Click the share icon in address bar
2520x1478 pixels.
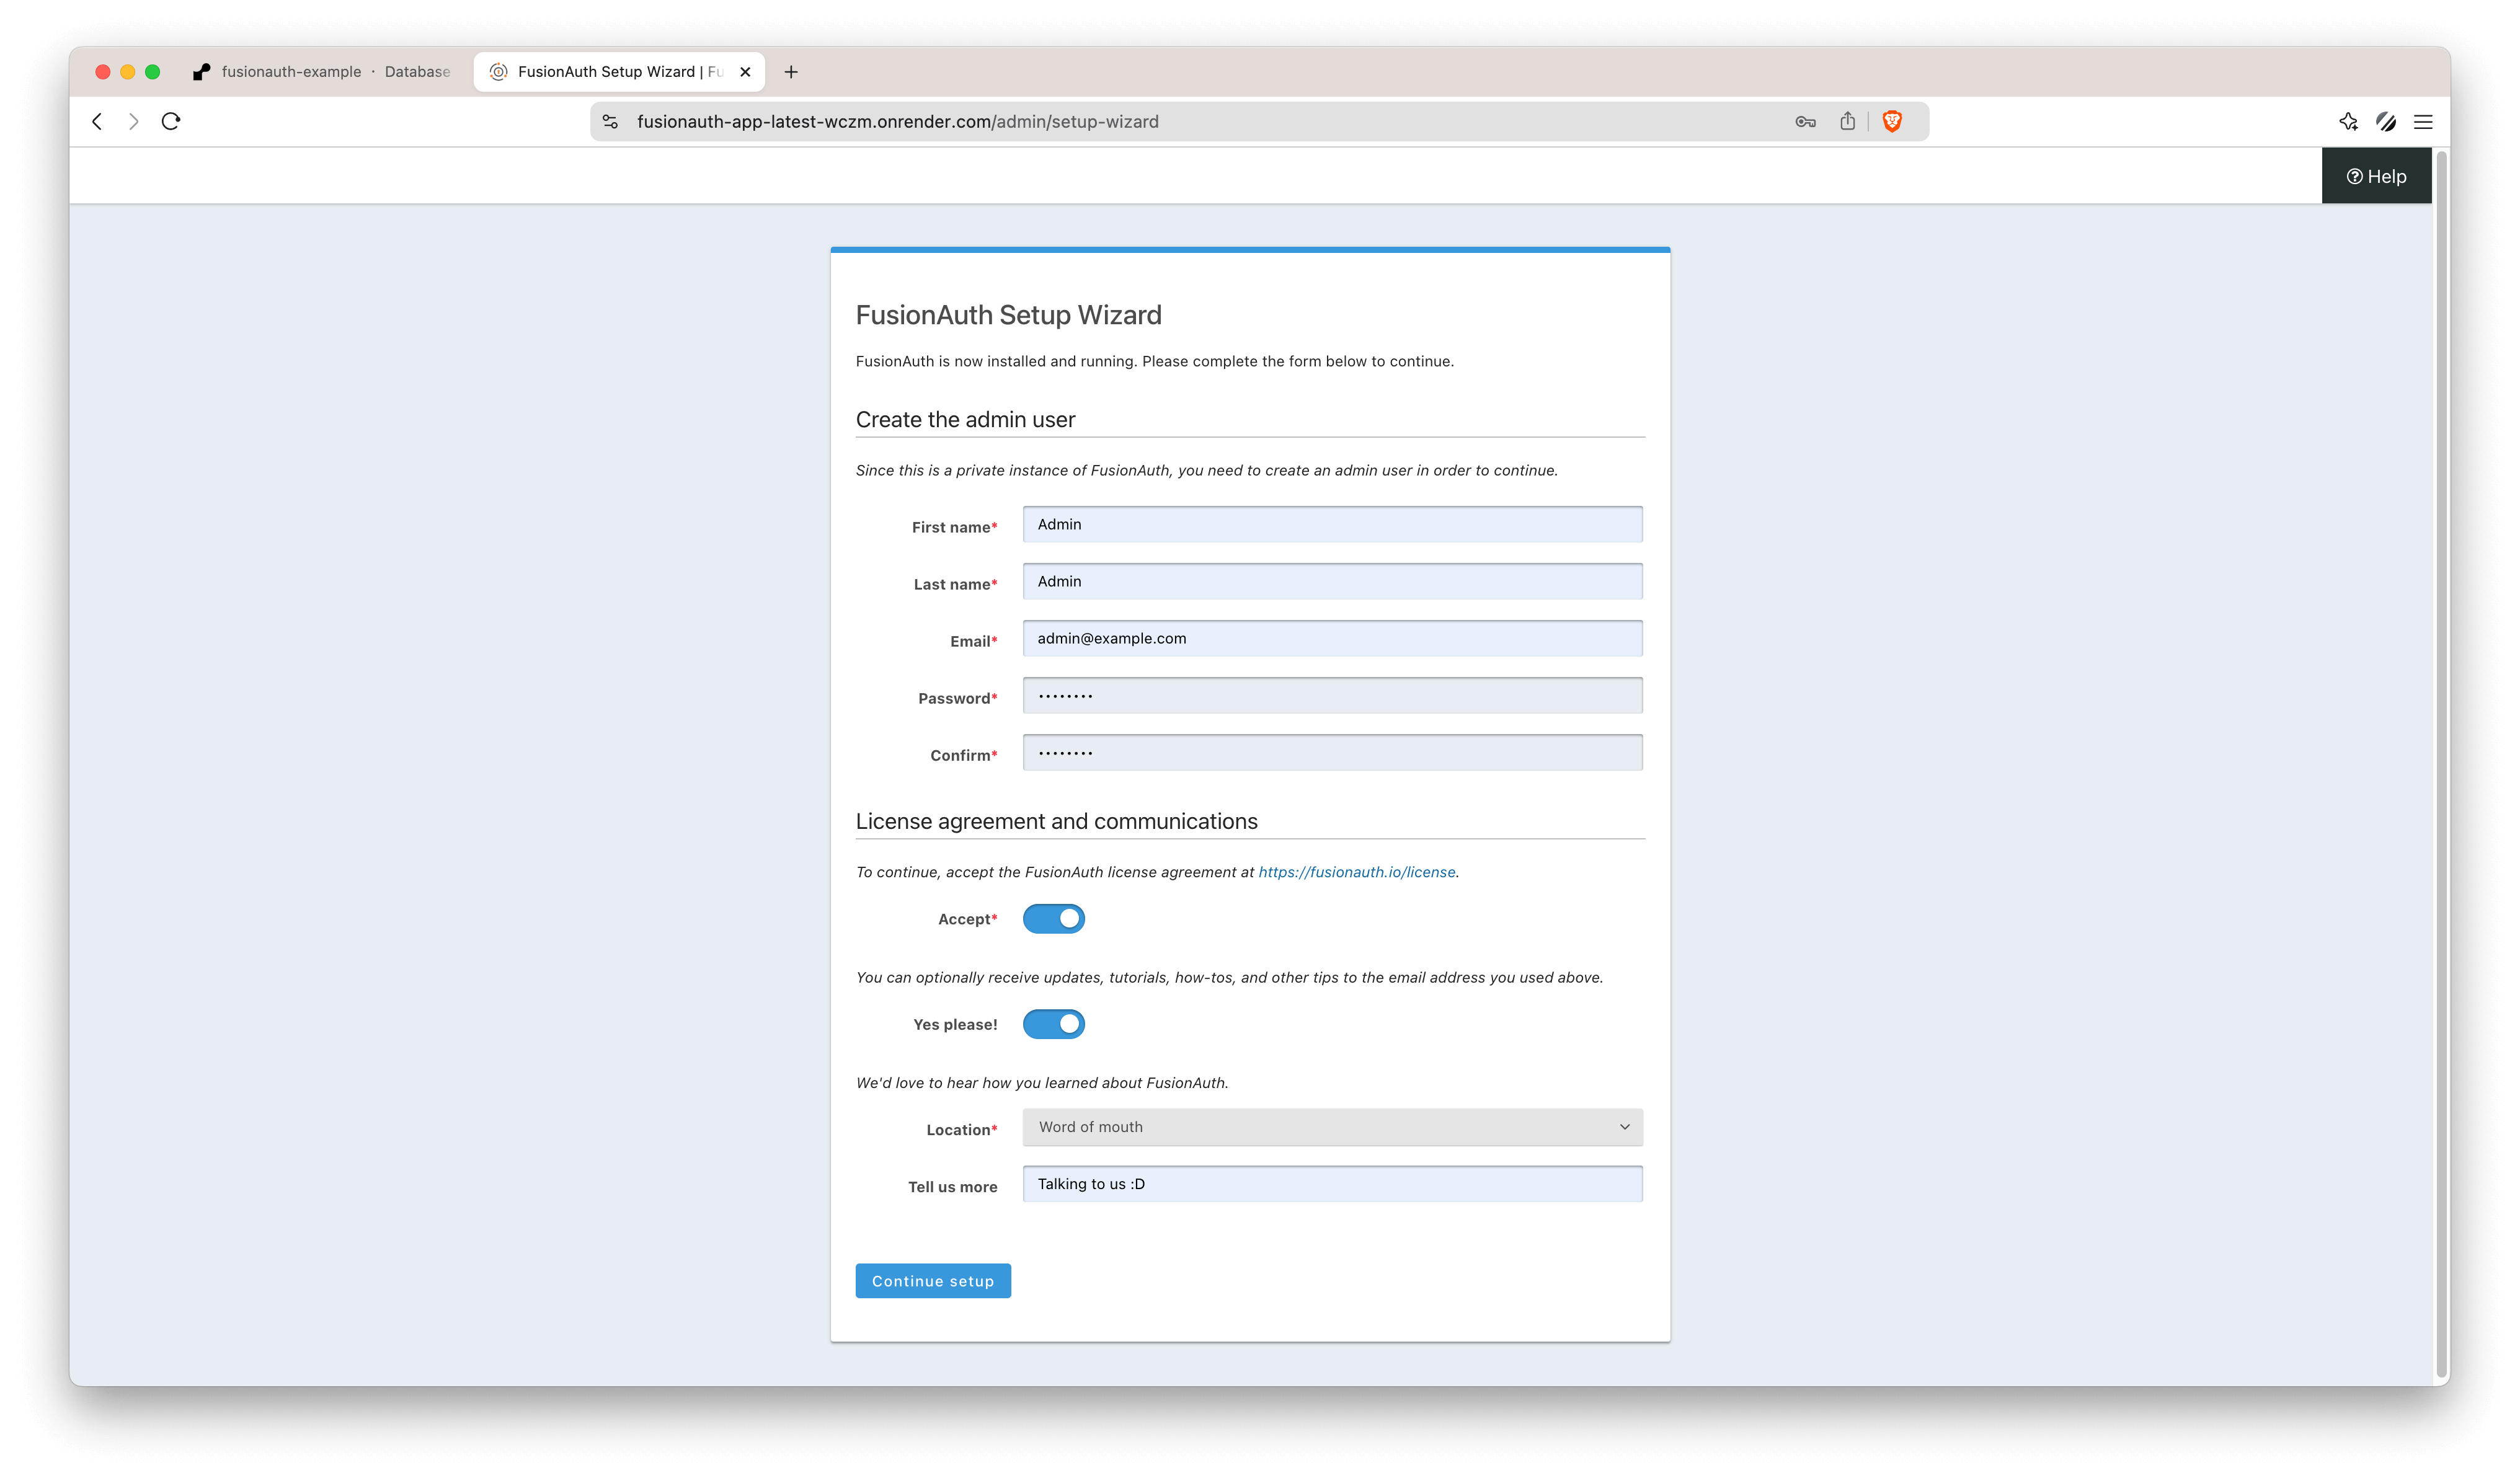coord(1847,121)
